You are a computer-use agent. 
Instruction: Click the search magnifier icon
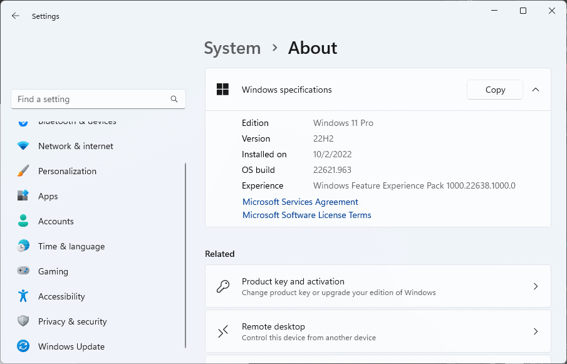174,99
